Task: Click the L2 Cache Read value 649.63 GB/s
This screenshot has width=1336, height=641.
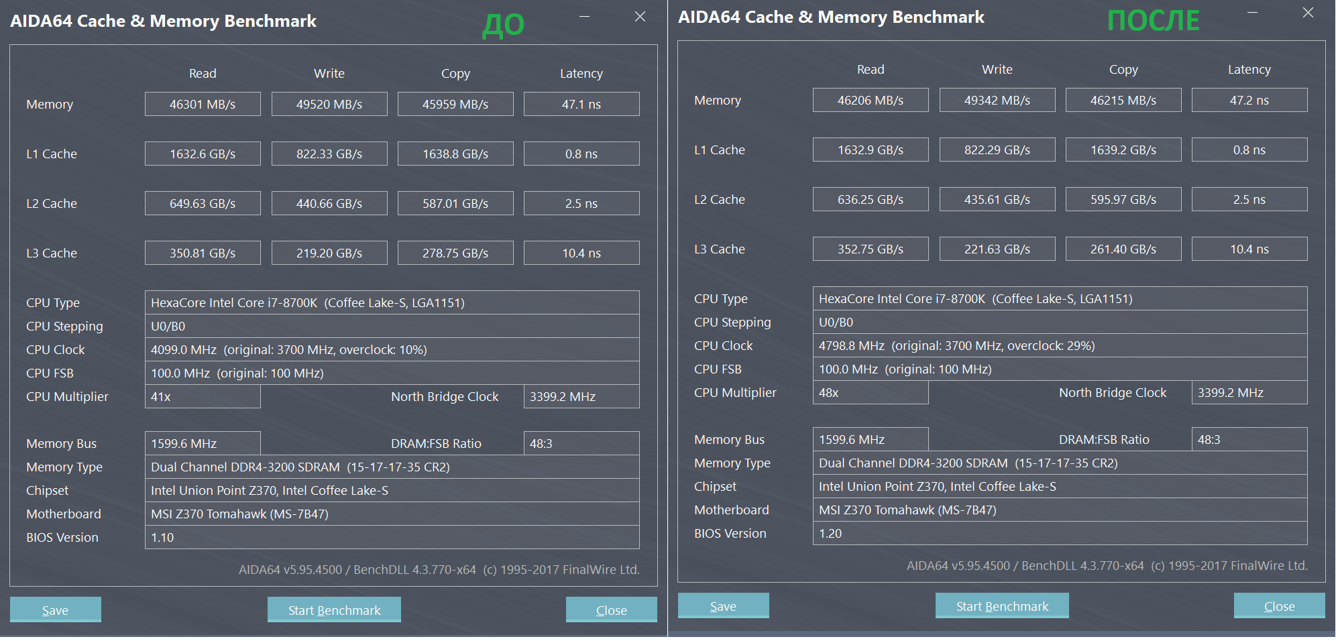Action: click(x=203, y=203)
